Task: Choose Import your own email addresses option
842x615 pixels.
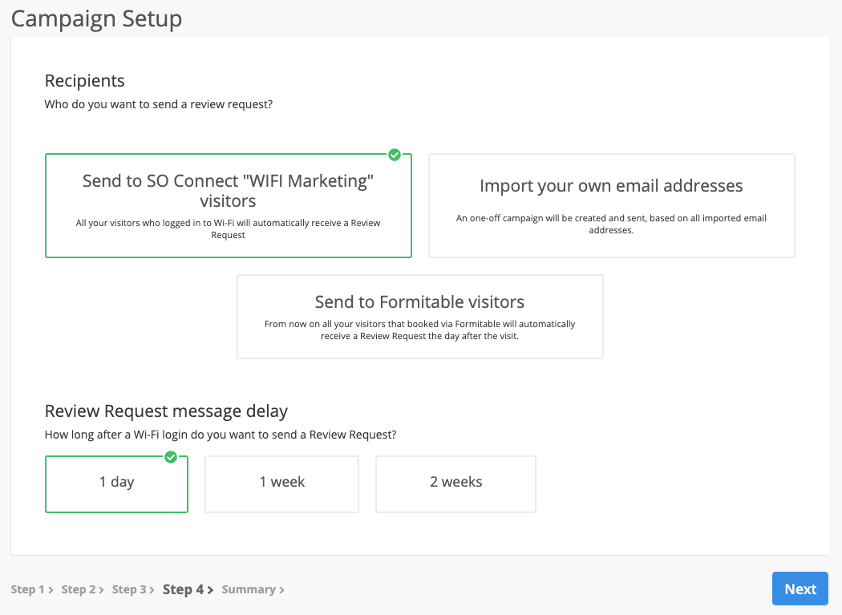Action: (612, 206)
